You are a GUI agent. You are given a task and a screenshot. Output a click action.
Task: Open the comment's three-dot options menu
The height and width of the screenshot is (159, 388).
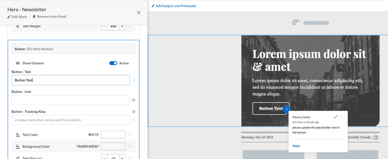point(342,117)
